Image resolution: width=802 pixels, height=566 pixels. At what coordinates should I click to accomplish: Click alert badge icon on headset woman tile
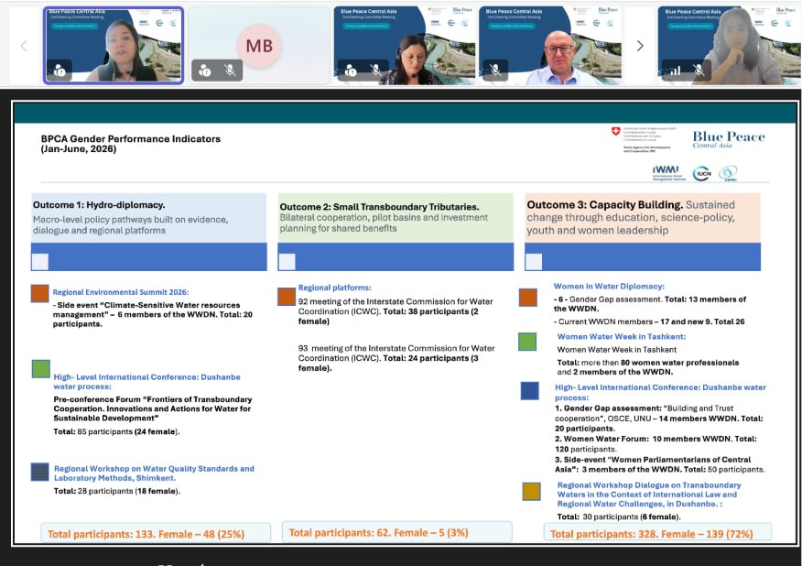[351, 71]
